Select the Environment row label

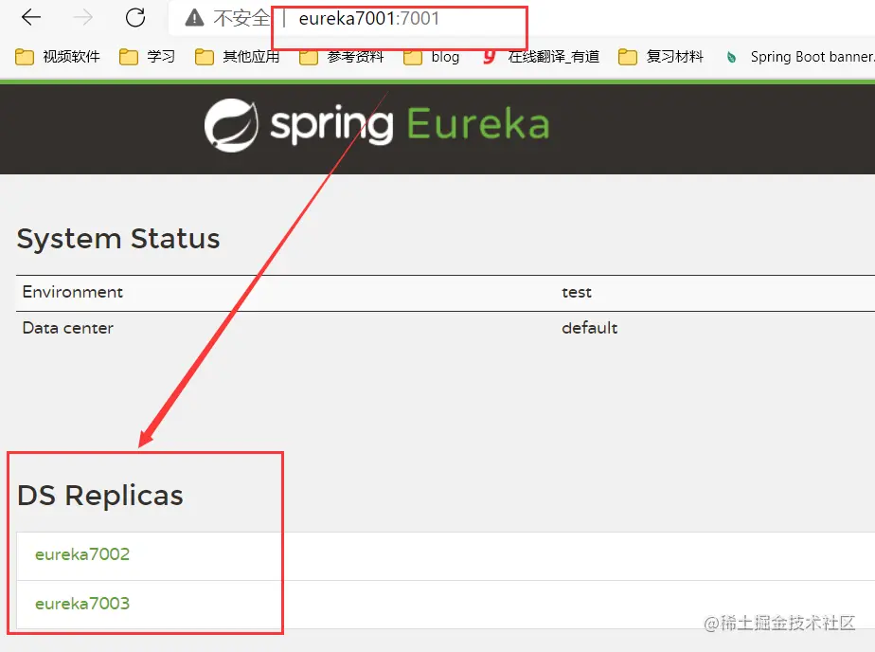click(x=73, y=292)
